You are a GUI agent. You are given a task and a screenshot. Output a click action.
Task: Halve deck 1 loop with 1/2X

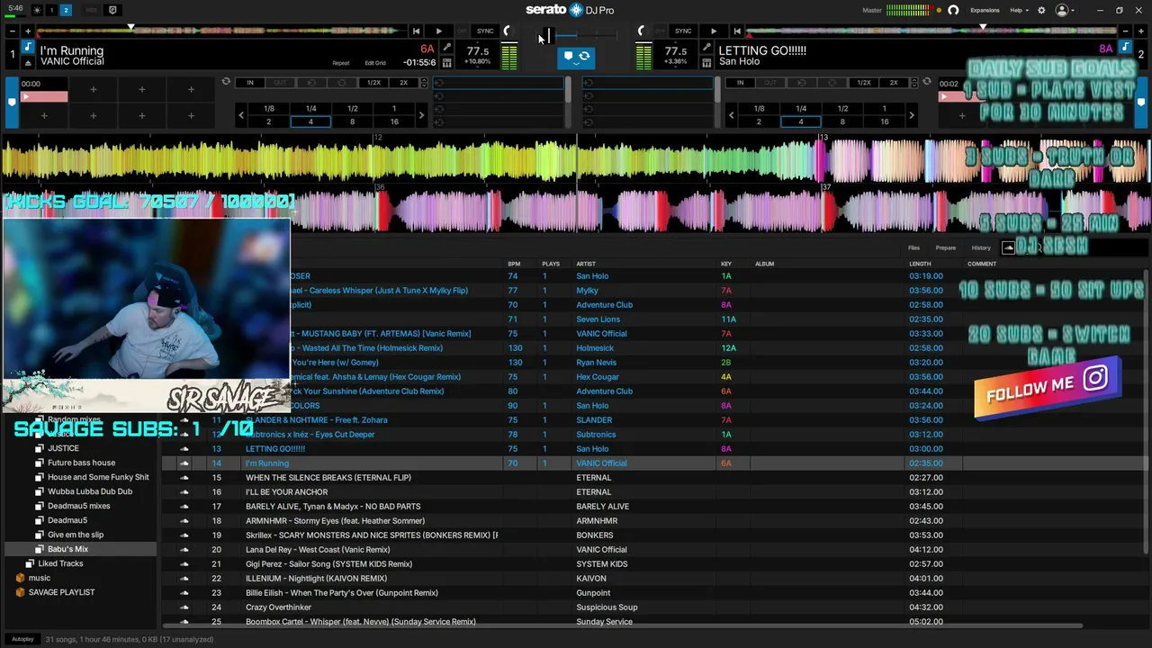(x=373, y=83)
